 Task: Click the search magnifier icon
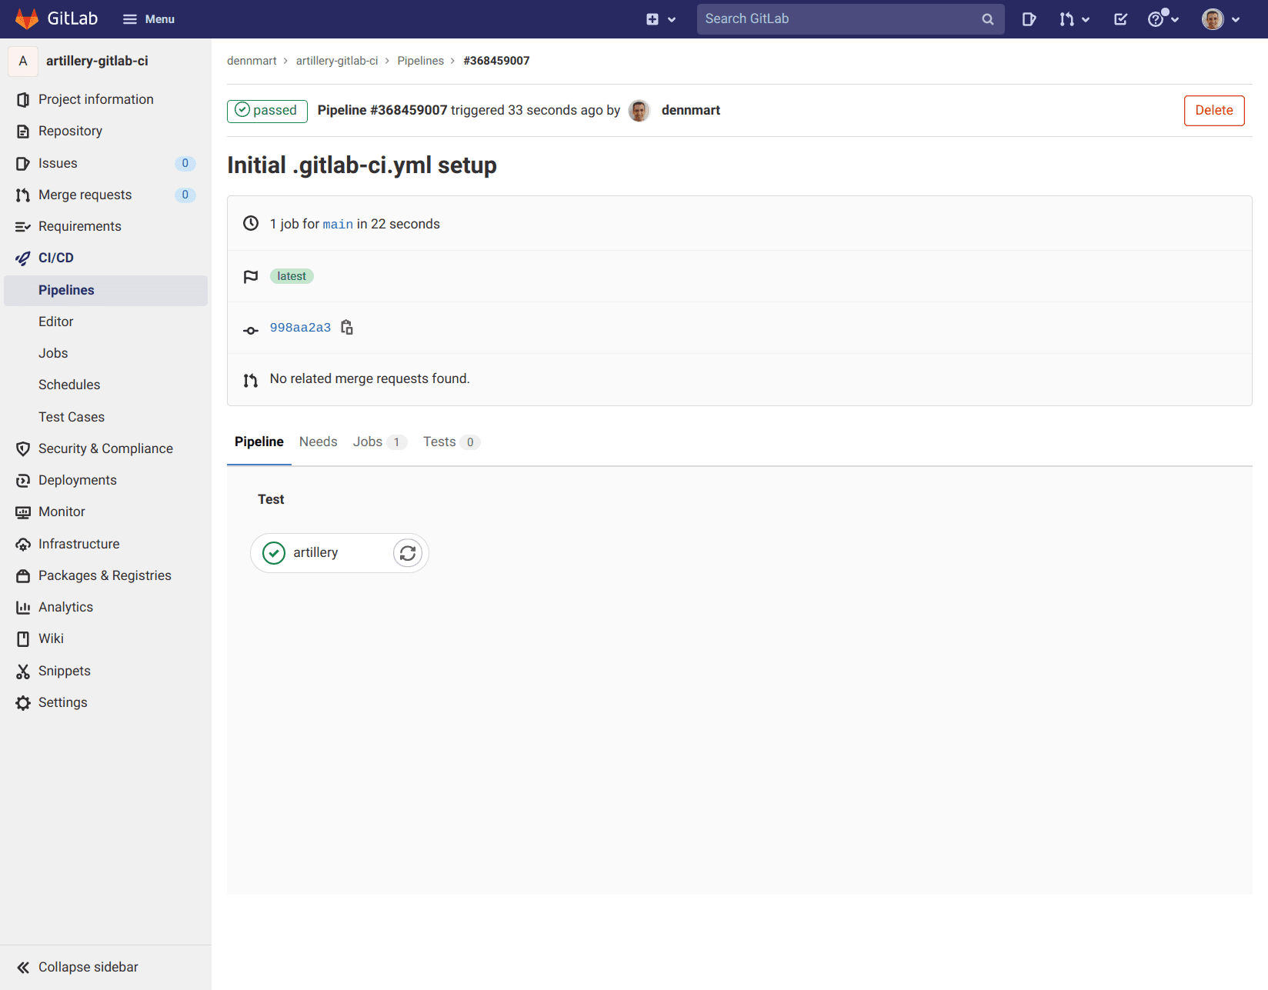pos(987,18)
